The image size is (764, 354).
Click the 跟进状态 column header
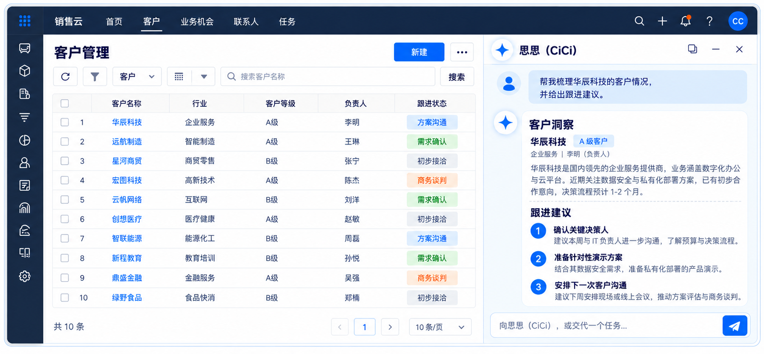tap(432, 103)
